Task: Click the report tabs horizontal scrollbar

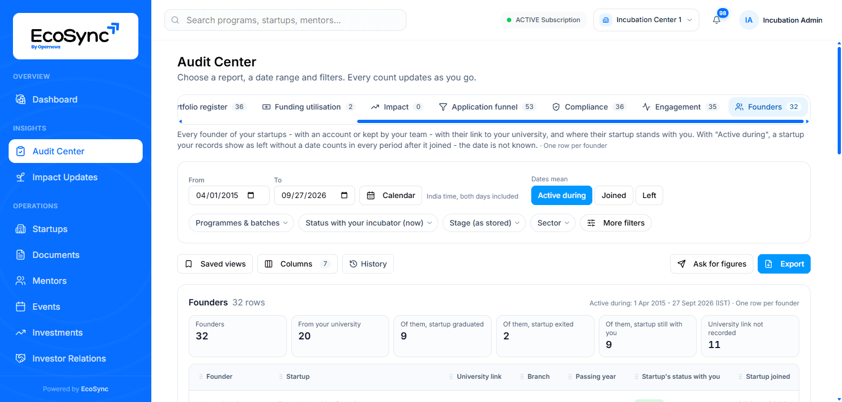Action: tap(580, 121)
